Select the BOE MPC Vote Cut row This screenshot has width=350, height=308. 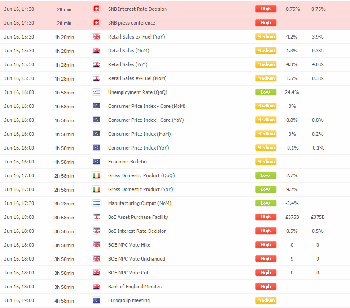(x=175, y=273)
